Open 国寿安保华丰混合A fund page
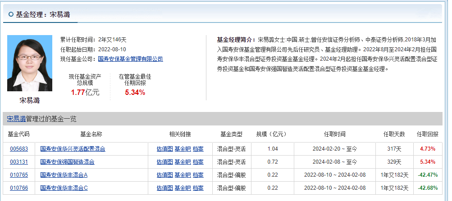Viewport: 452px width, 201px height. tap(64, 175)
